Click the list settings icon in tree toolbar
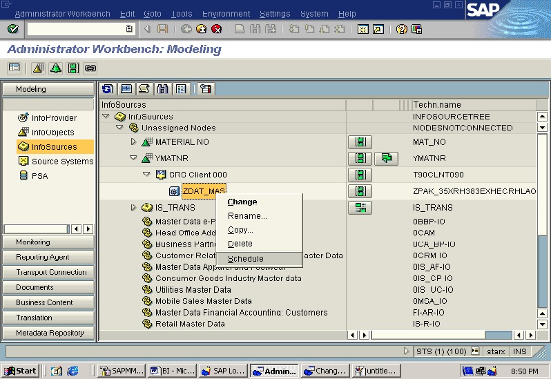The height and width of the screenshot is (379, 551). [x=182, y=89]
